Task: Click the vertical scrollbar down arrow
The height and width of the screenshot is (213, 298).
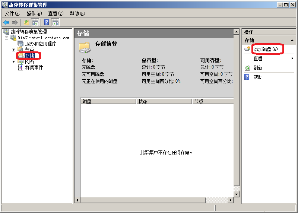Action: tap(236, 194)
